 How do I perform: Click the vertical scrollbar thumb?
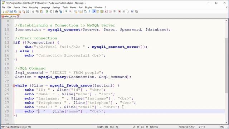(x=226, y=65)
